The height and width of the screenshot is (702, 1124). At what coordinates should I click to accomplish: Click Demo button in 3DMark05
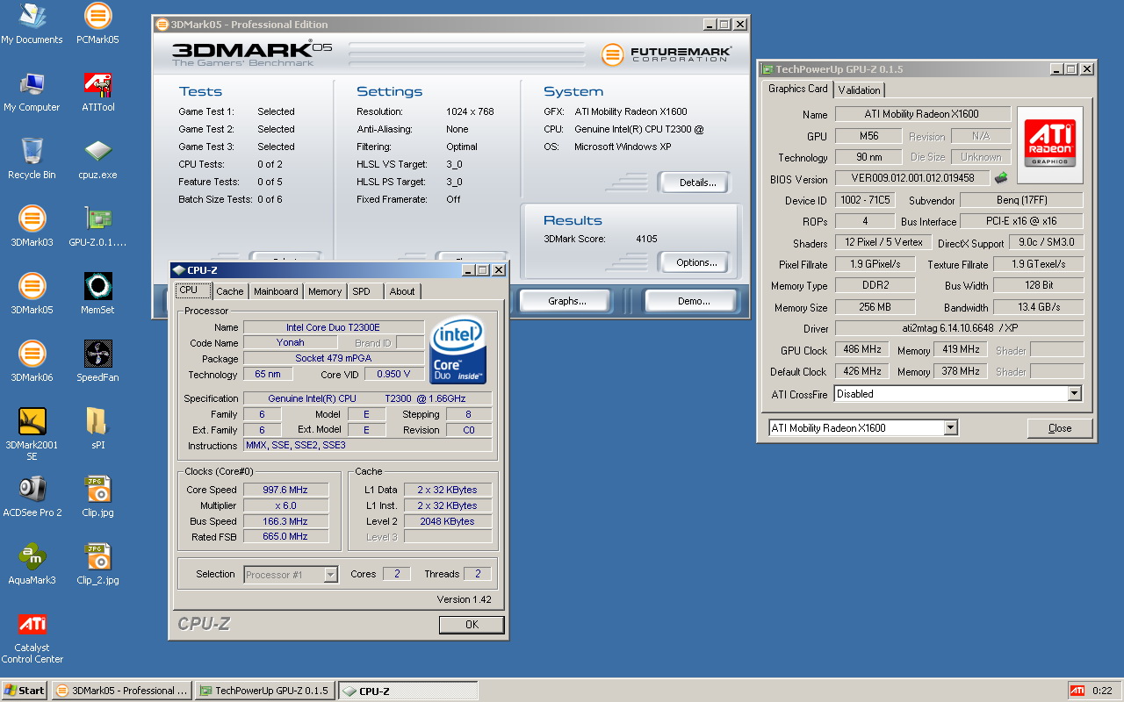click(689, 300)
